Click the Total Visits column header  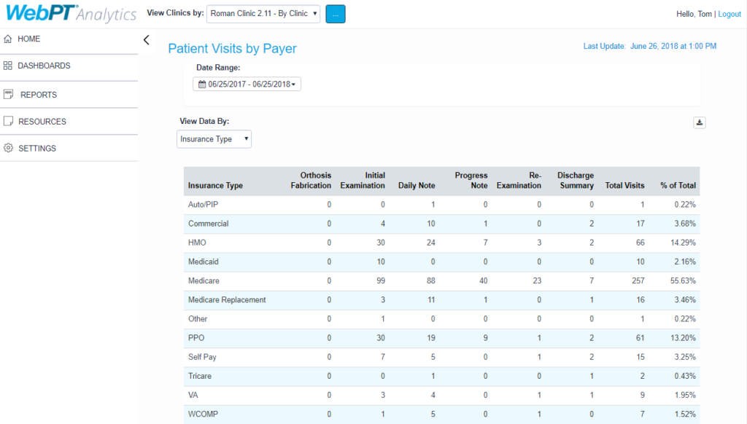(x=624, y=185)
